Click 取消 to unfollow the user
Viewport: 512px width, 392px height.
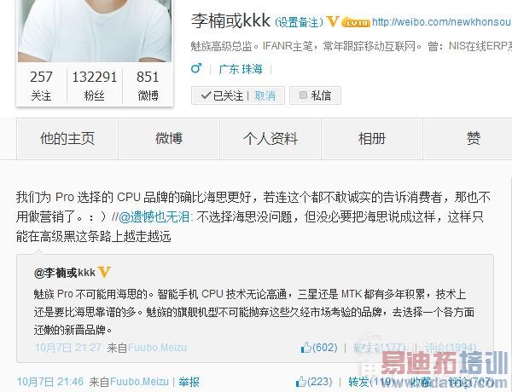(265, 95)
